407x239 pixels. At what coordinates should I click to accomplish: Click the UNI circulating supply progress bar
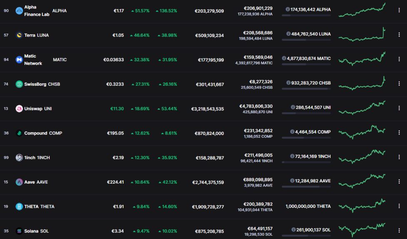click(x=306, y=113)
